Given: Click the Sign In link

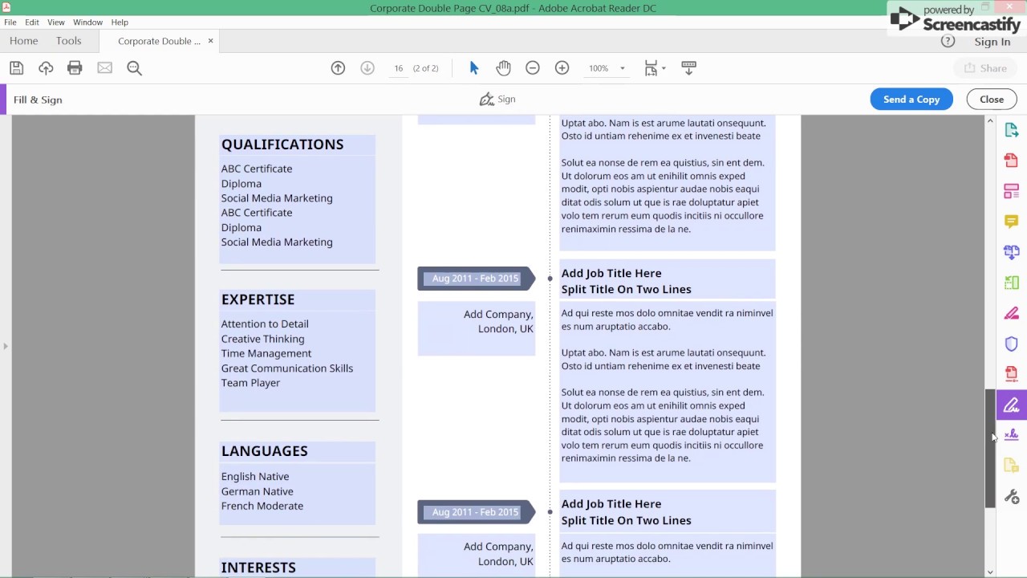Looking at the screenshot, I should tap(992, 42).
